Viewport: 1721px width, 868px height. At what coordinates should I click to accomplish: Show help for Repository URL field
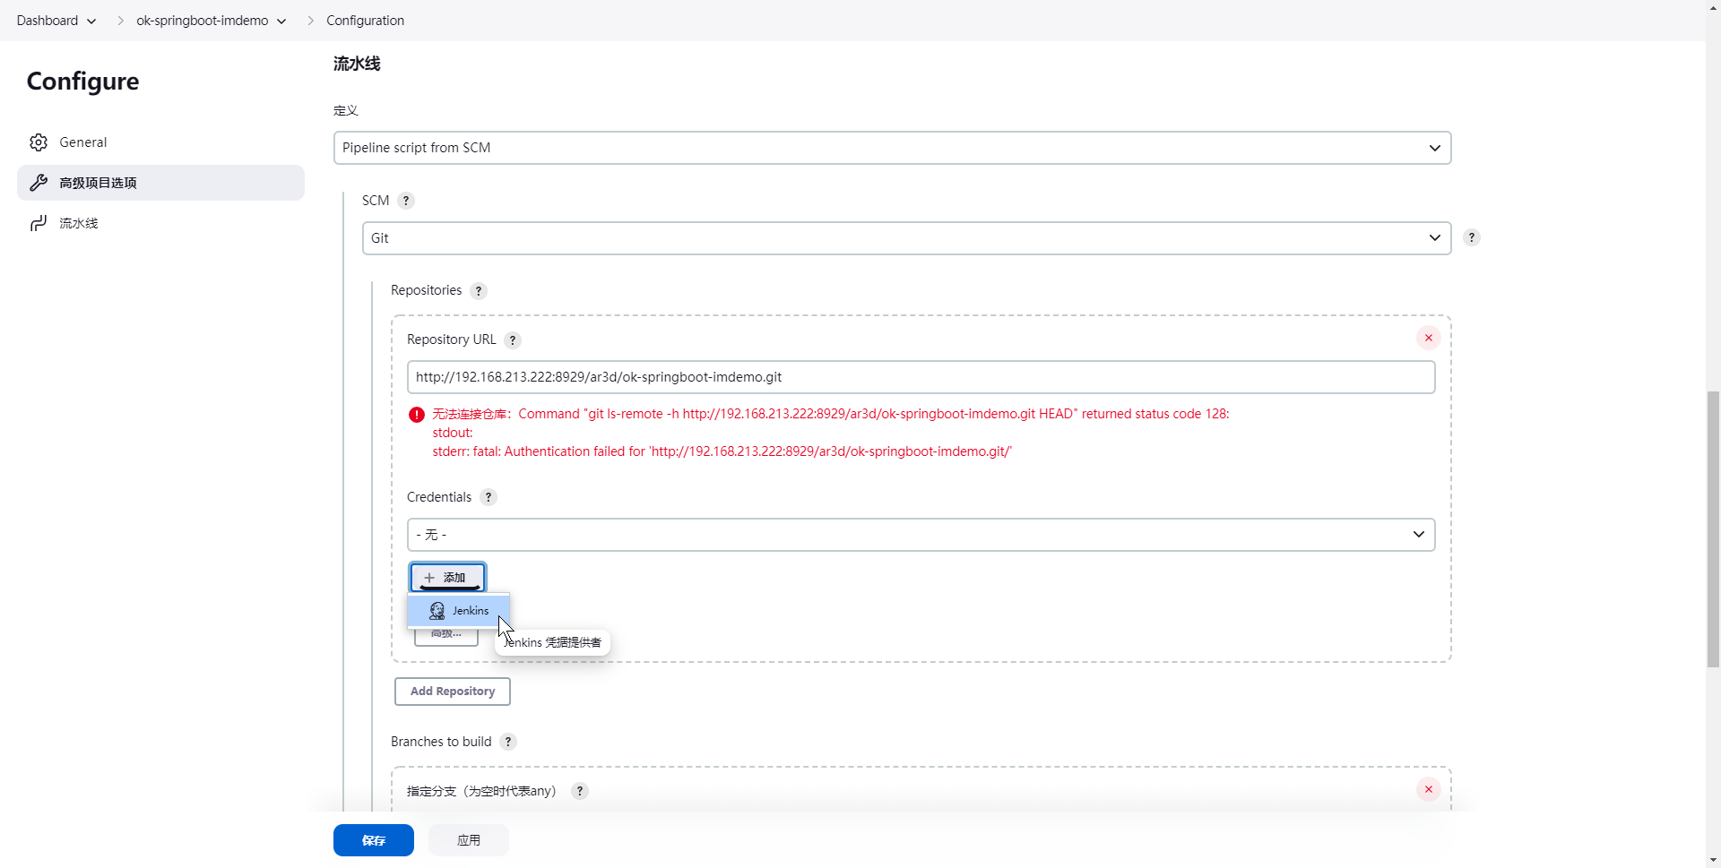[513, 340]
